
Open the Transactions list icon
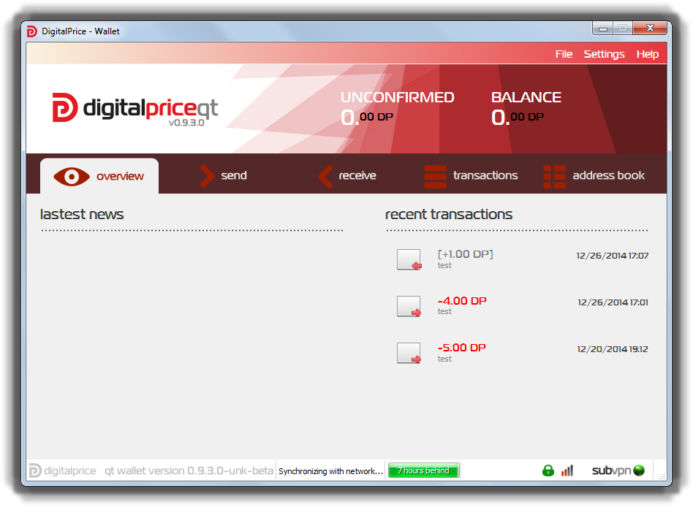point(435,175)
